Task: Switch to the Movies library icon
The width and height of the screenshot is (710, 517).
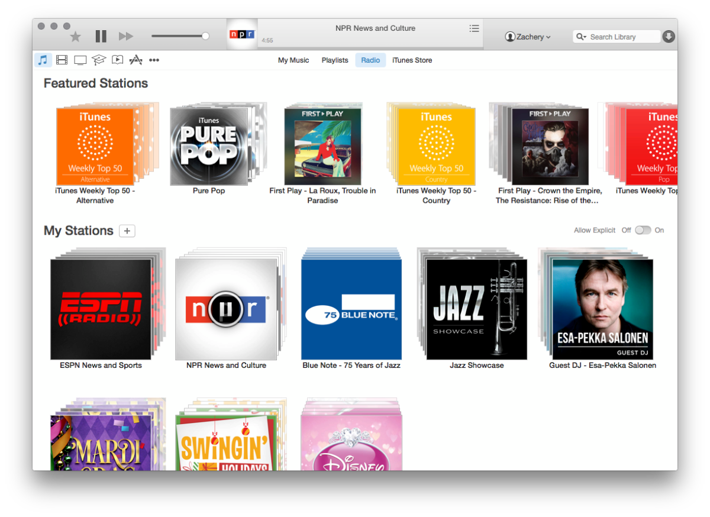Action: 62,60
